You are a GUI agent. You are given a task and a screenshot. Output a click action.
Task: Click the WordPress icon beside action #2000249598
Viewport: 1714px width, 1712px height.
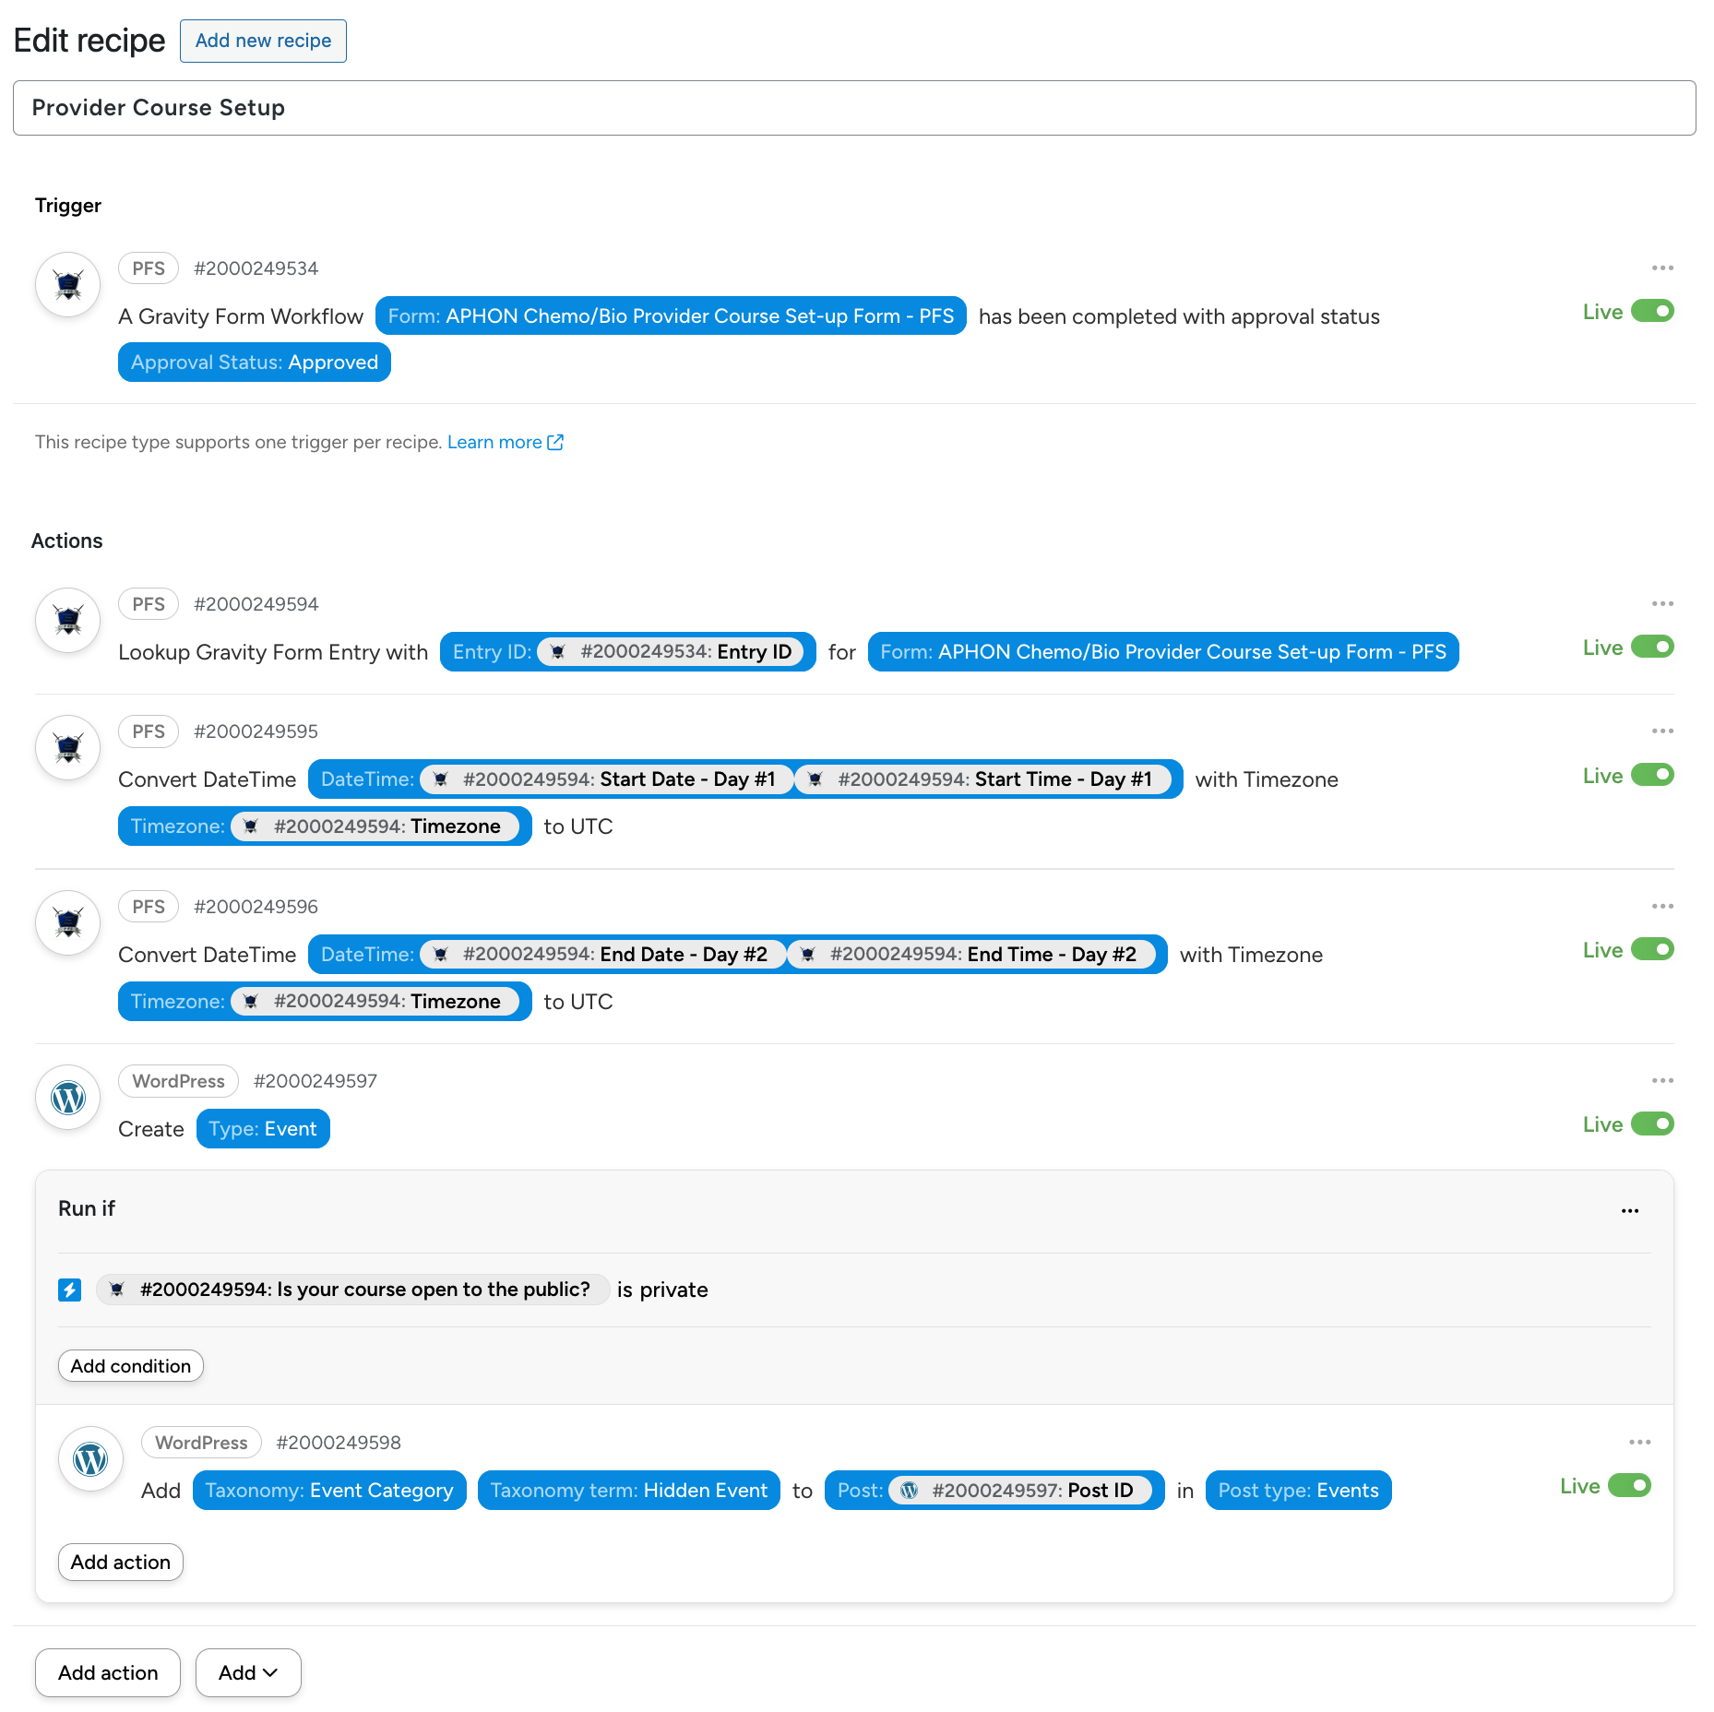click(x=90, y=1459)
